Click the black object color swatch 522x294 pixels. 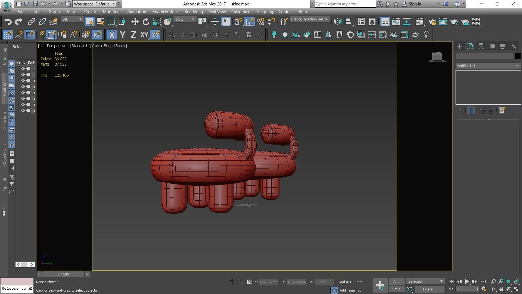(x=517, y=56)
